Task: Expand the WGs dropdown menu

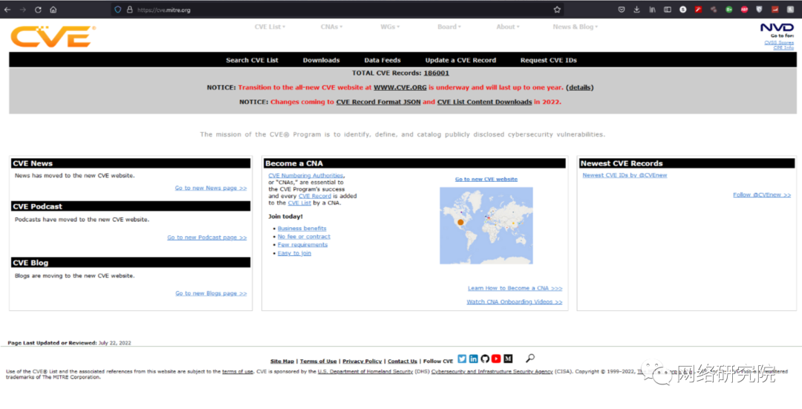Action: pyautogui.click(x=390, y=27)
